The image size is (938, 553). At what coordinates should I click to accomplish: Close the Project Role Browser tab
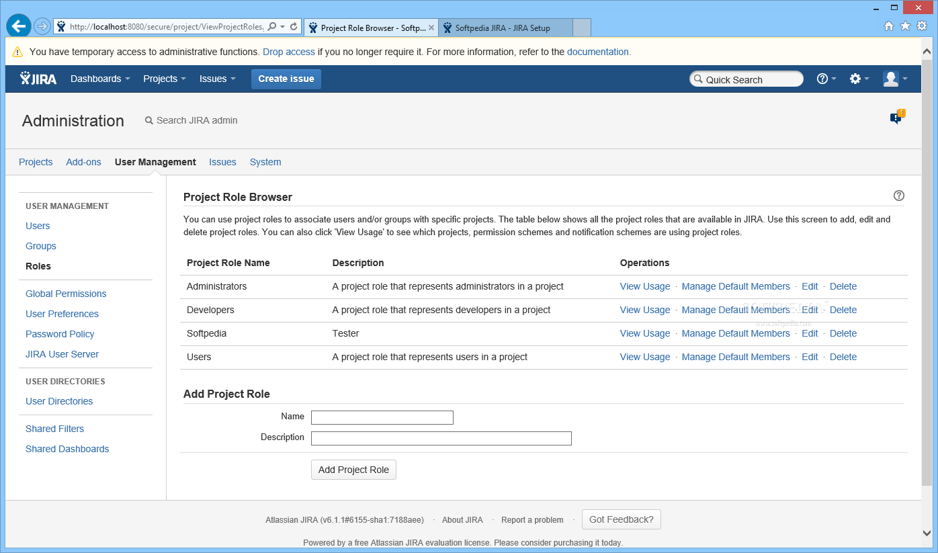tap(431, 28)
